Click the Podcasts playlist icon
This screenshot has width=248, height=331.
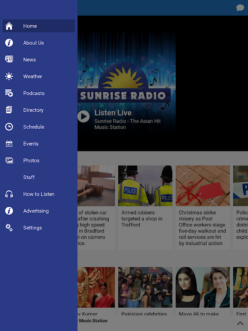[x=9, y=93]
